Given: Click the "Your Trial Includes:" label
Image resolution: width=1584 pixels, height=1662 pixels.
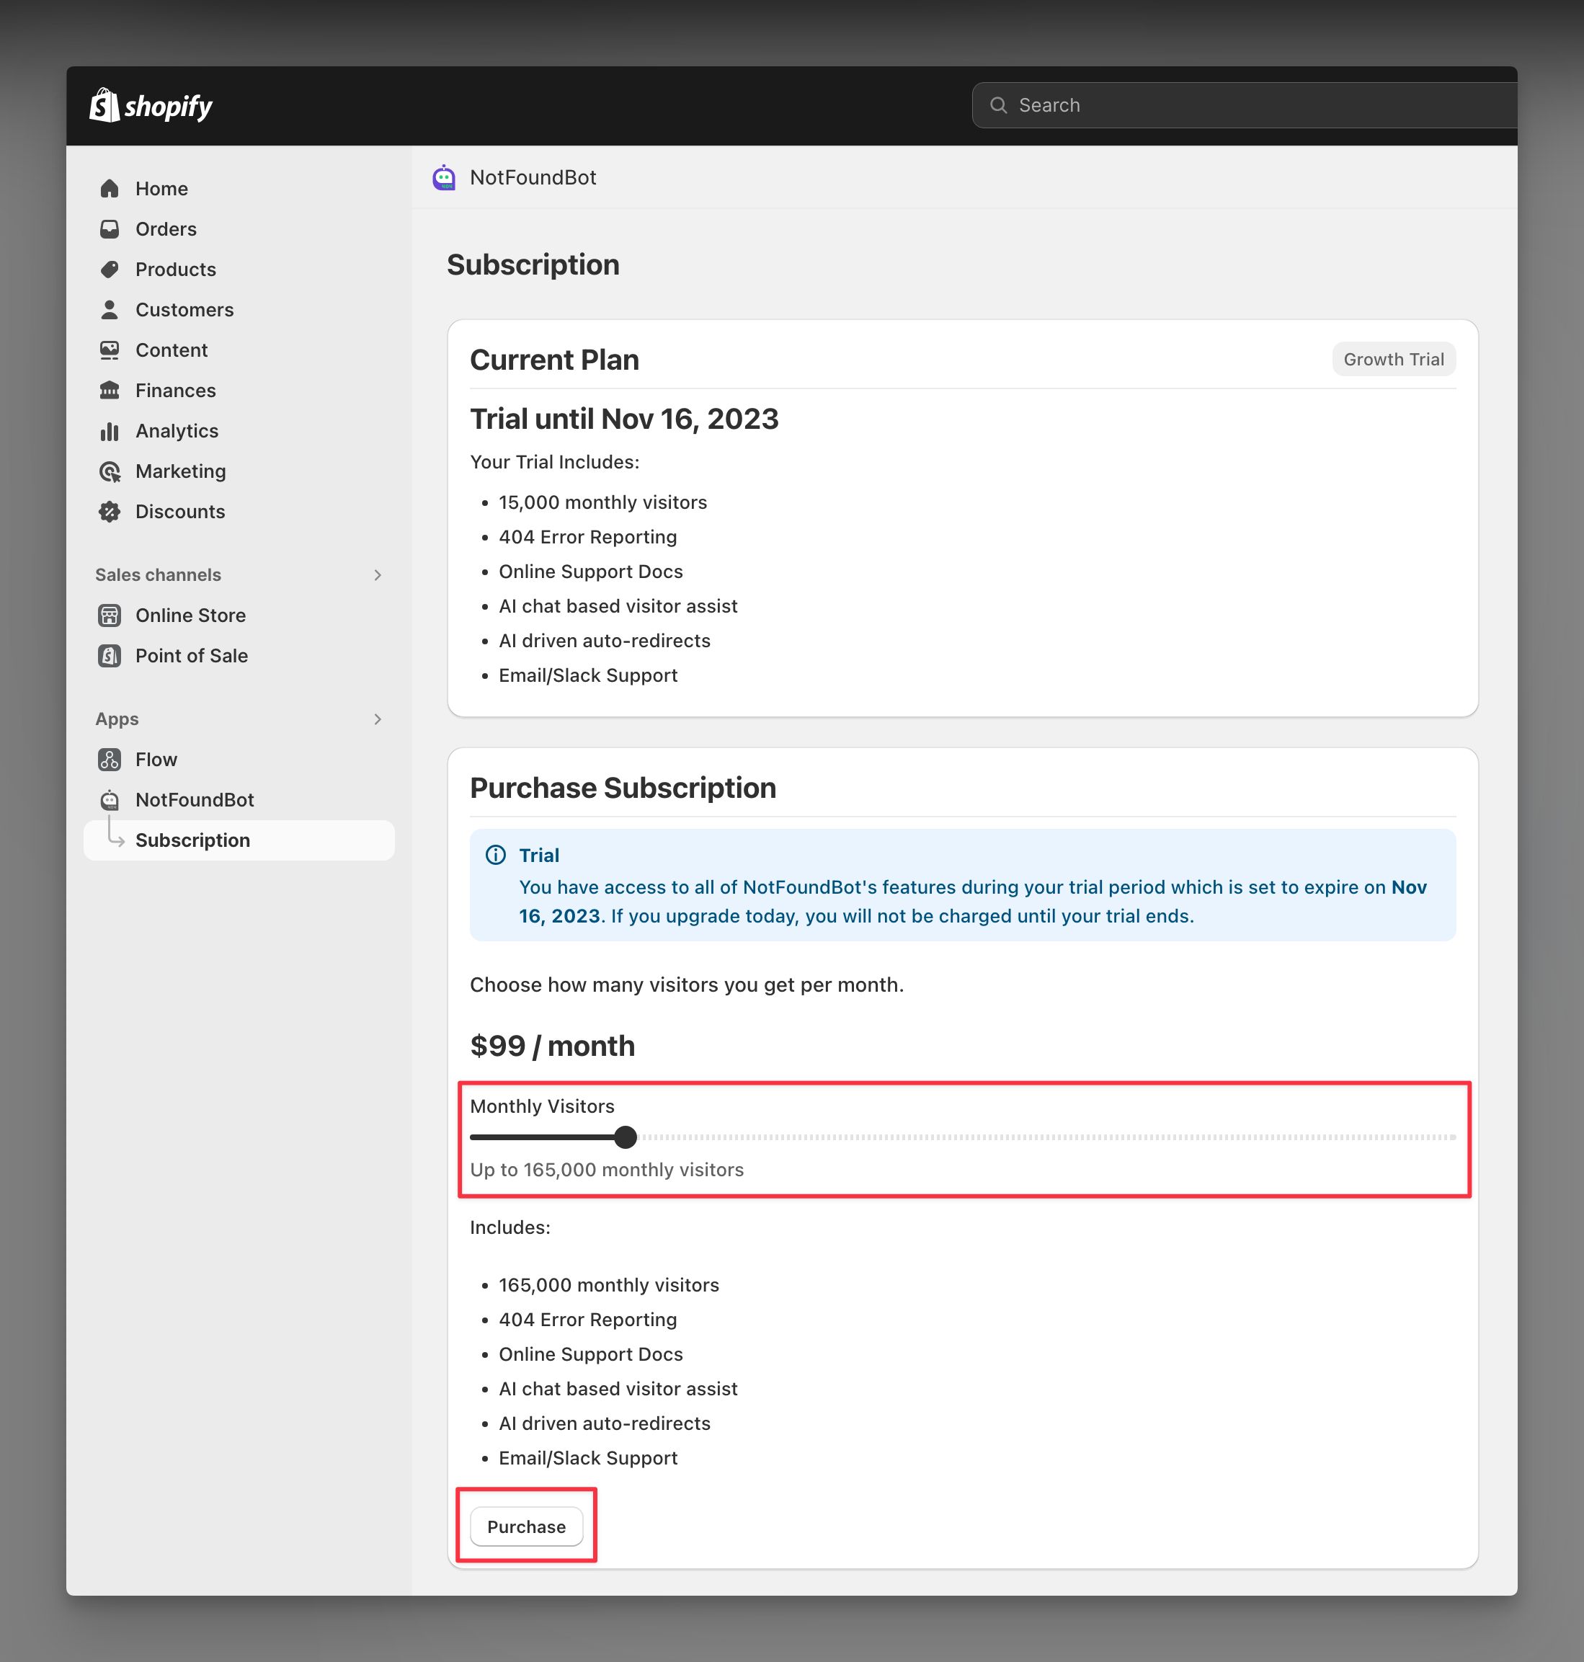Looking at the screenshot, I should [555, 462].
